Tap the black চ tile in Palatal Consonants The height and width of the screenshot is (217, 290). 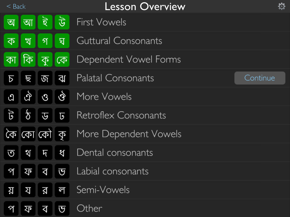point(11,78)
